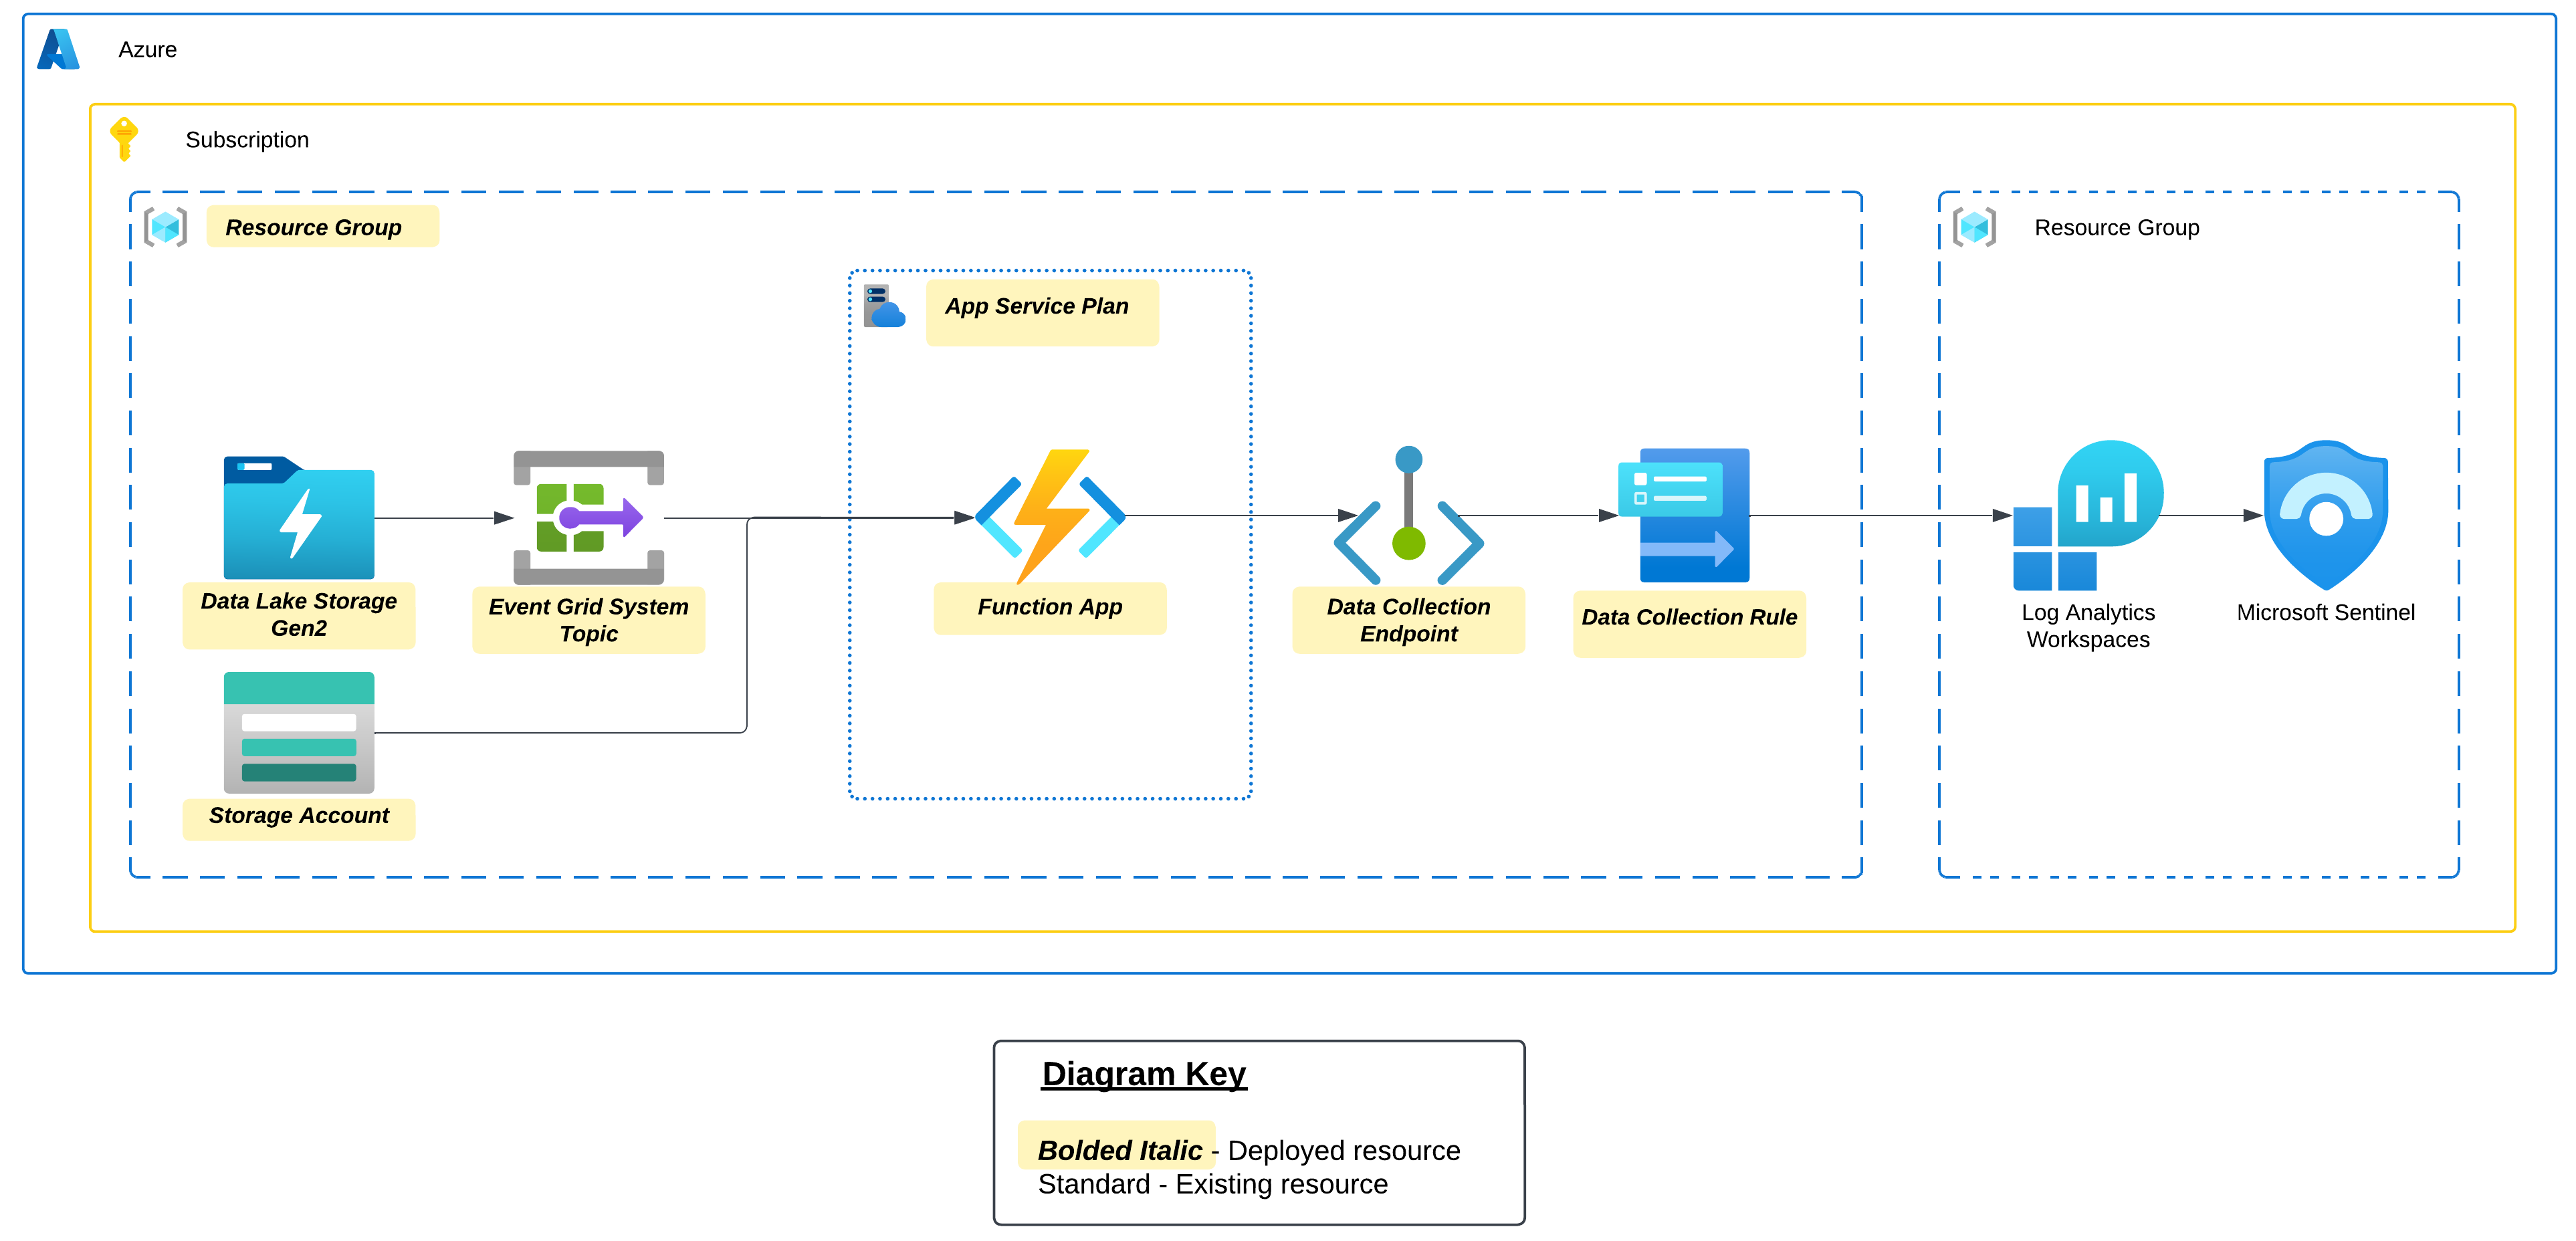Click the 'App Service Plan' label
Screen dimensions: 2576x1241
(1037, 306)
